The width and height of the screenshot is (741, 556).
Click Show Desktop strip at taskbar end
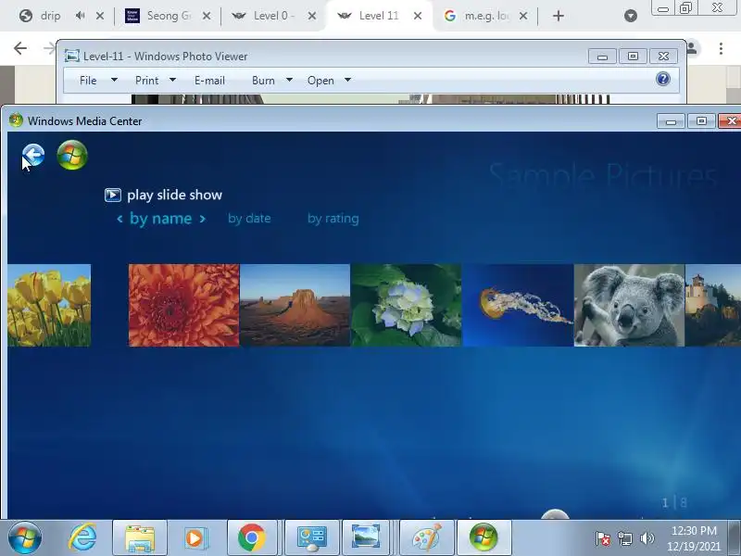tap(734, 537)
